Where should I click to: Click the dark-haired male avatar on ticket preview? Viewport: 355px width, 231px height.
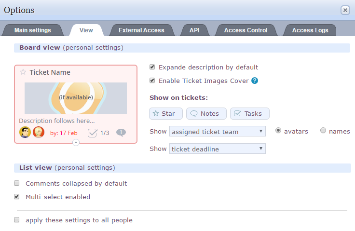tap(25, 132)
